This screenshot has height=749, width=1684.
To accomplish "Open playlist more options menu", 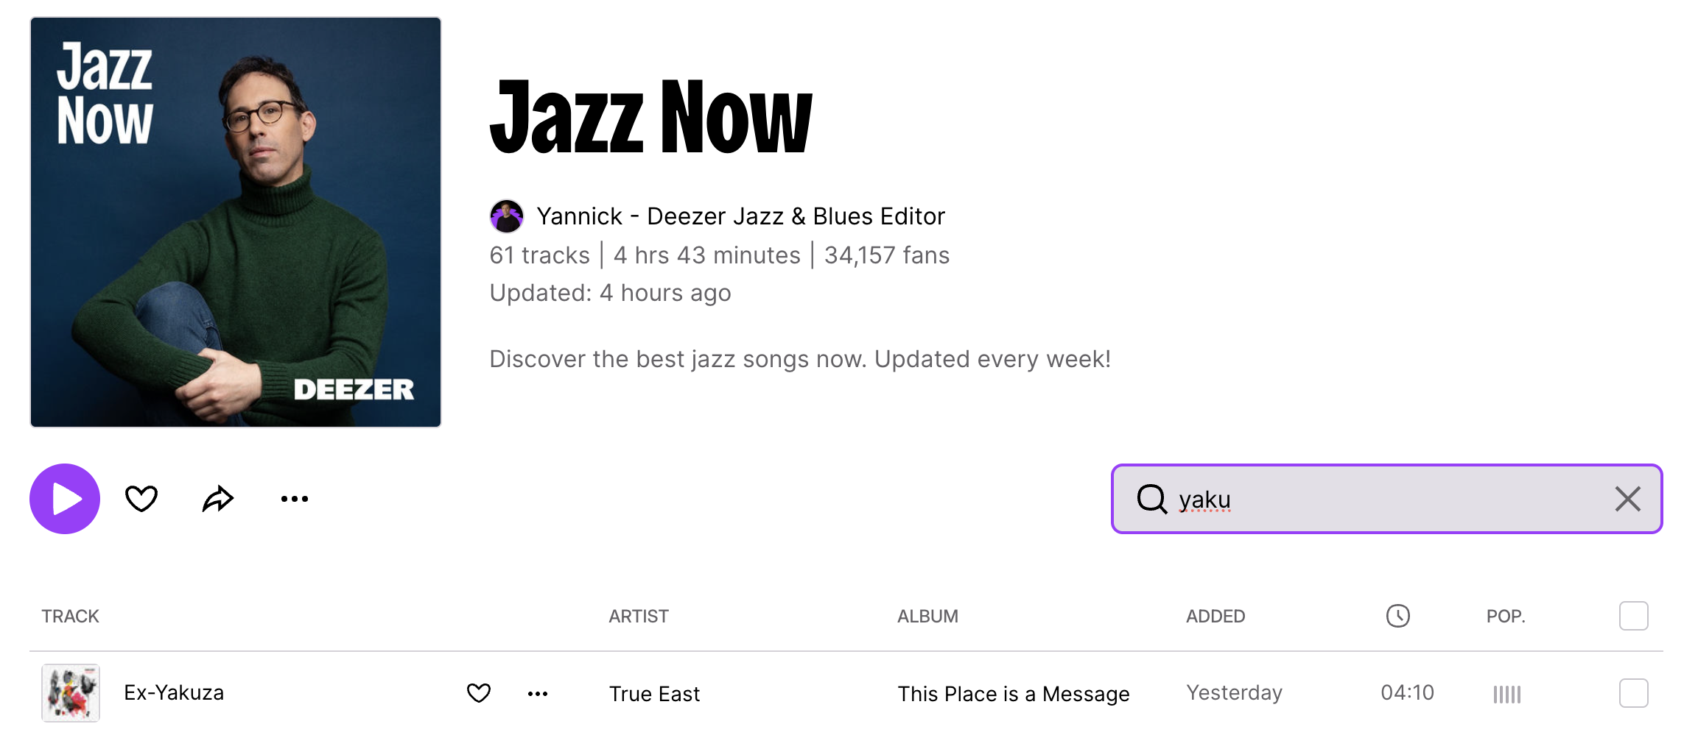I will click(x=295, y=499).
